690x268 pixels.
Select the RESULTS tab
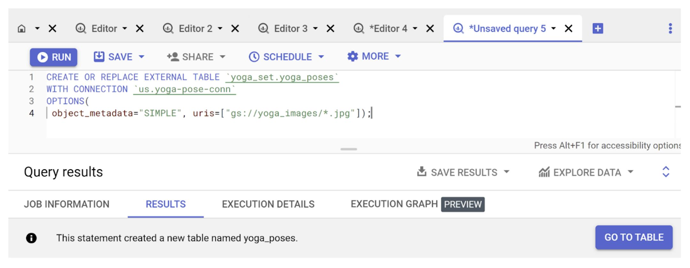(x=166, y=204)
